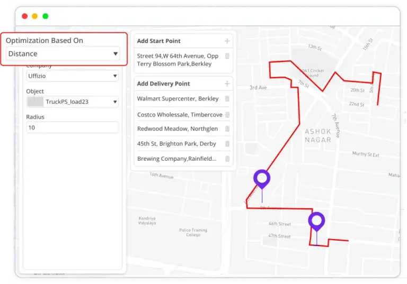
Task: Click Costco Wholesale, Timbercove address text
Action: coord(179,115)
